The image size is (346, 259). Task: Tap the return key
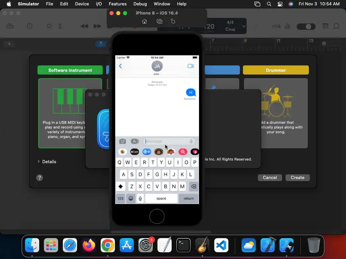pos(189,198)
